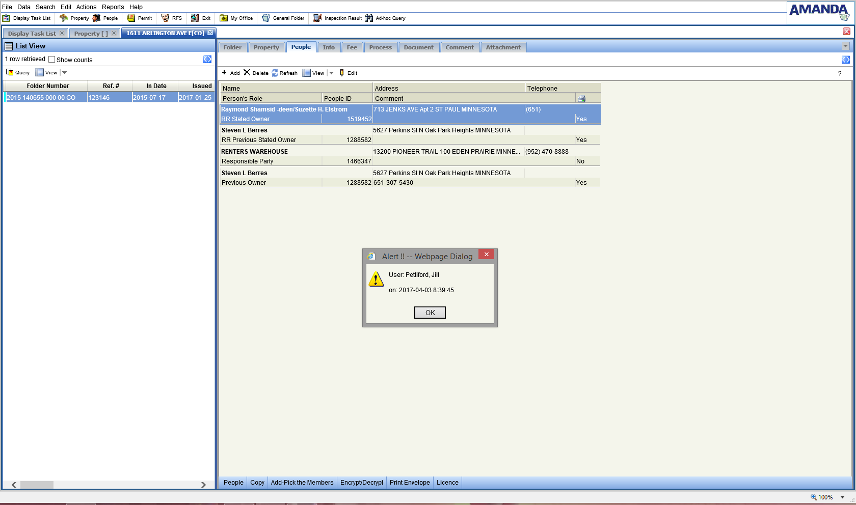Expand the View dropdown in the People toolbar
The image size is (856, 505).
click(x=331, y=73)
